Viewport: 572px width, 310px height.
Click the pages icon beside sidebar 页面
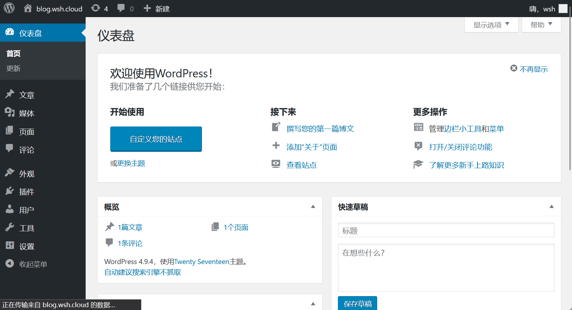[x=10, y=130]
